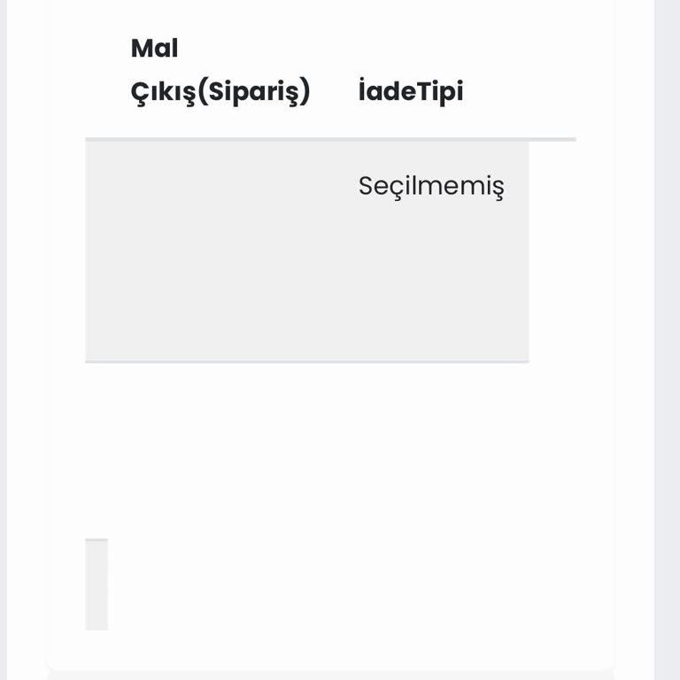Click the "Mal Çıkış(Sipariş)" column header
The width and height of the screenshot is (680, 680).
[220, 70]
